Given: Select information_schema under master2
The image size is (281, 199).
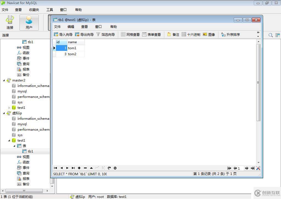Looking at the screenshot, I should (x=31, y=86).
